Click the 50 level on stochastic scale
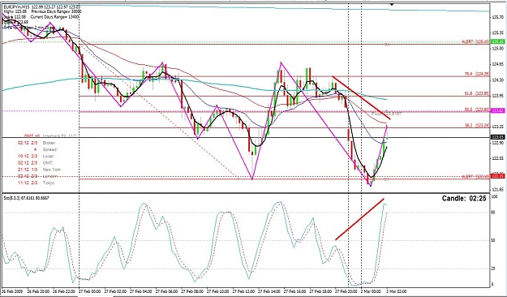Screen dimensions: 507x297 [494, 240]
